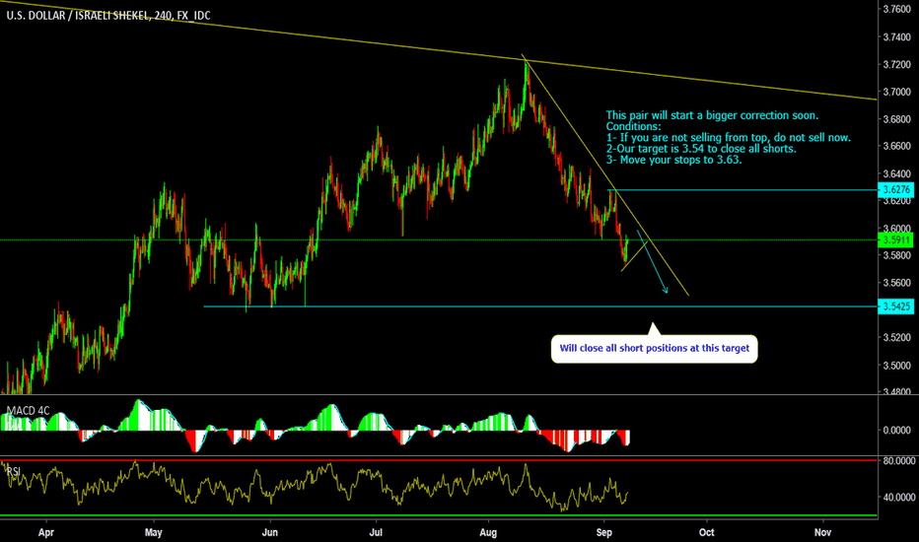Click the cyan projected-move arrow tip
The width and height of the screenshot is (919, 542).
[666, 291]
